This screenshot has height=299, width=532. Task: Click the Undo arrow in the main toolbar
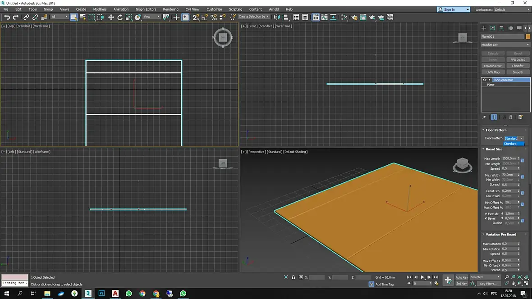[7, 17]
